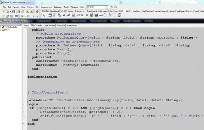The height and width of the screenshot is (130, 204).
Task: Open the Component menu
Action: [x=46, y=7]
